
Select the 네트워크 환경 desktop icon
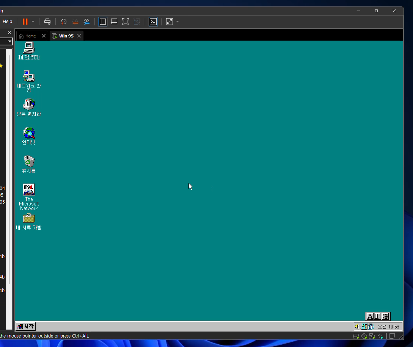pos(29,81)
